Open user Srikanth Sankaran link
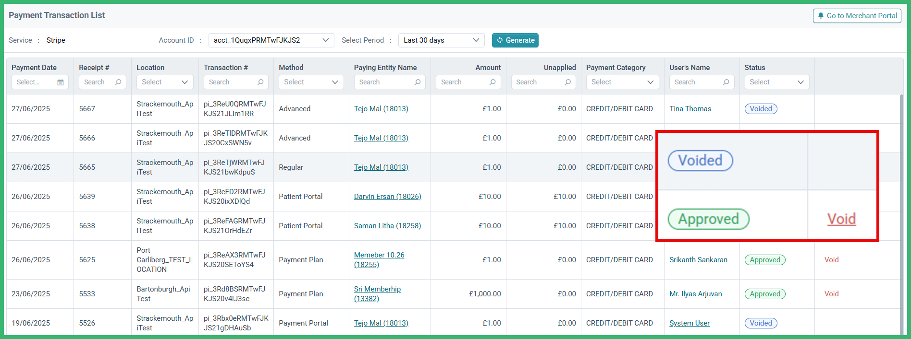This screenshot has height=339, width=911. (x=698, y=260)
